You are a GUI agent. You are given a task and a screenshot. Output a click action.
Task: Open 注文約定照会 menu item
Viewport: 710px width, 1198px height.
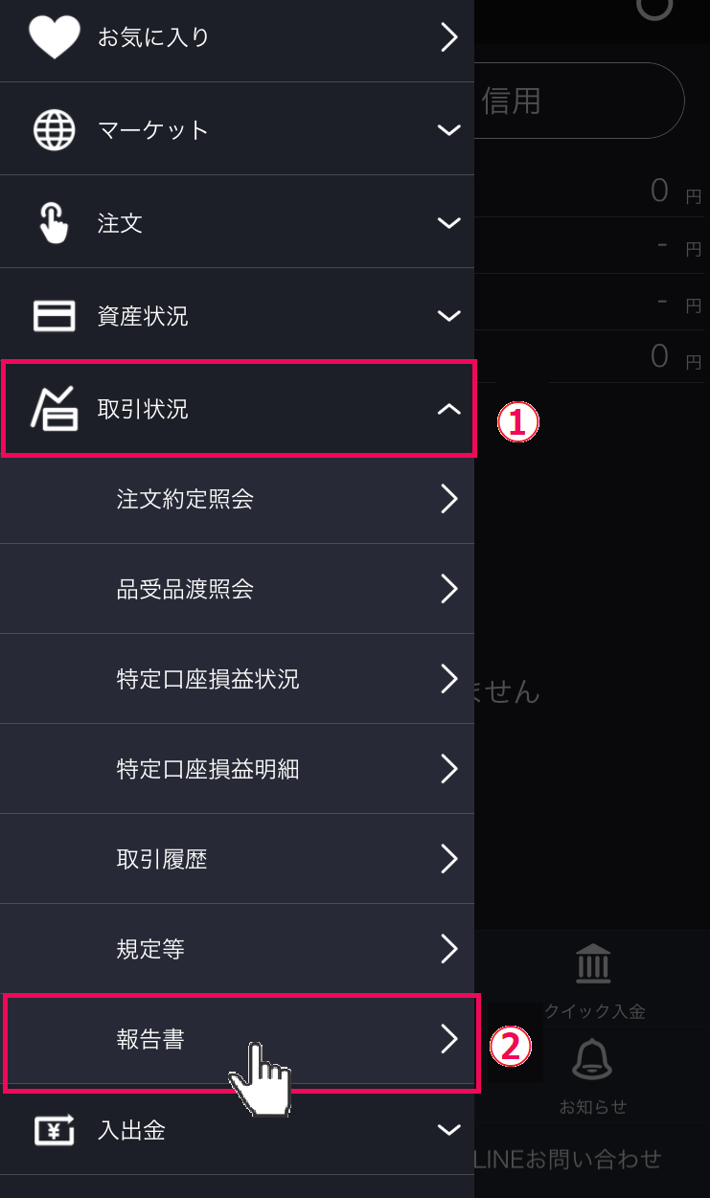(x=237, y=499)
